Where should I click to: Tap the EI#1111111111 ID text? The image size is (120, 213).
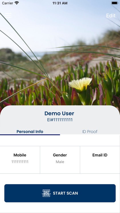[60, 120]
